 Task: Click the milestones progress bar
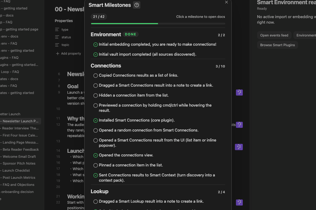pos(158,24)
